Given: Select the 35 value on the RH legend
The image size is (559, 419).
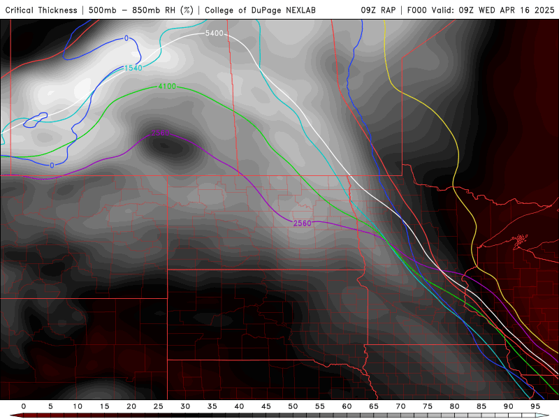Looking at the screenshot, I should pos(212,406).
